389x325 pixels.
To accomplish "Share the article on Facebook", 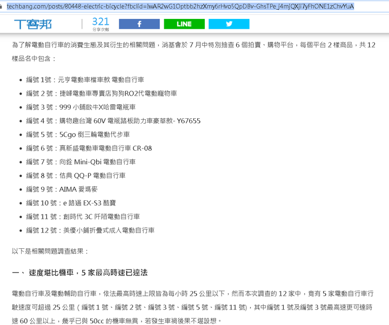I will (x=139, y=24).
